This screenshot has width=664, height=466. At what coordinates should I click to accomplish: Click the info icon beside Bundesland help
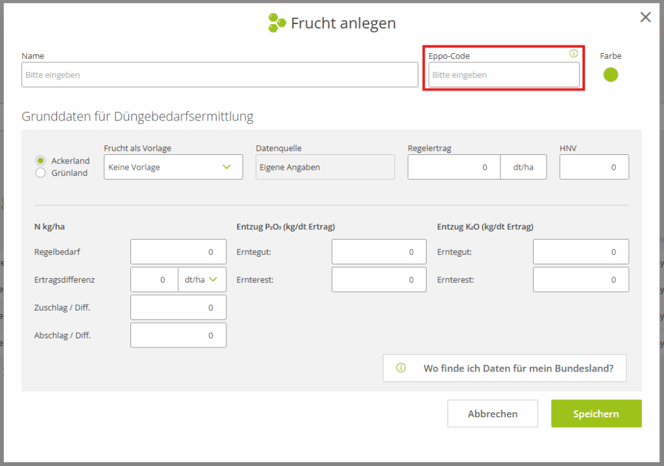[401, 368]
